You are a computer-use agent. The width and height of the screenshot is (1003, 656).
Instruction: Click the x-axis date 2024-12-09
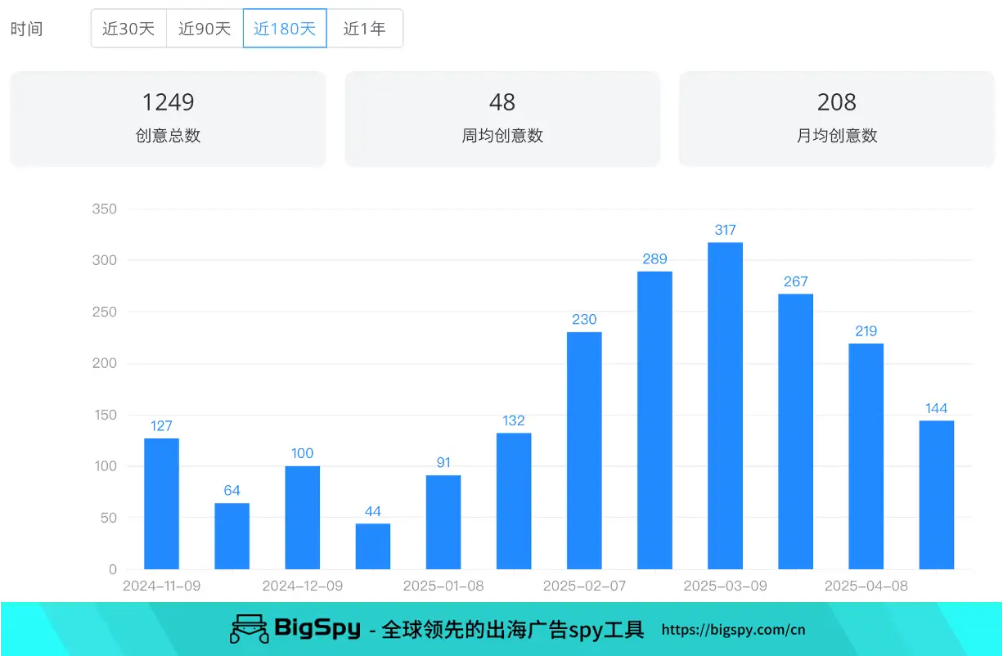[x=303, y=586]
